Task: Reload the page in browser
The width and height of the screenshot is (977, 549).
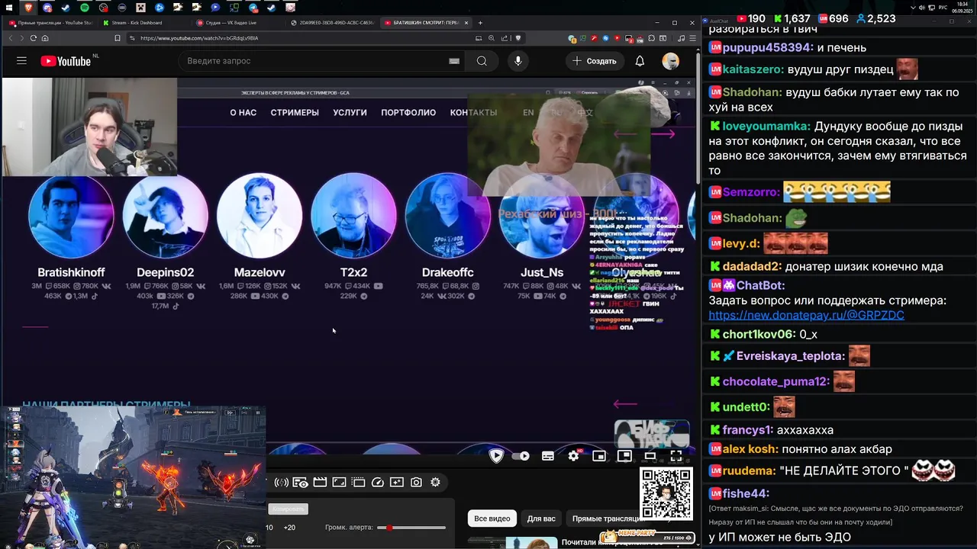Action: 34,38
